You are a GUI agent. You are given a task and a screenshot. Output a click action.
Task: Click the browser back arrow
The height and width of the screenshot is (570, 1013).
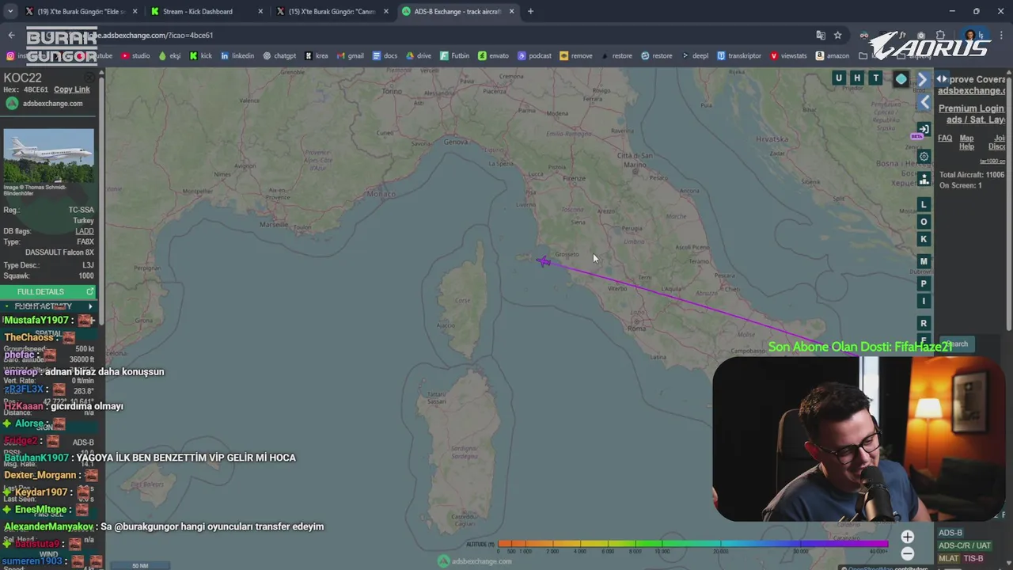tap(11, 35)
